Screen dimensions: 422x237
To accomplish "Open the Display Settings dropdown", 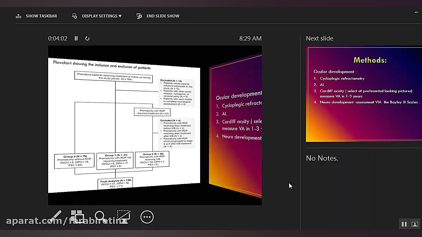I will tap(97, 16).
